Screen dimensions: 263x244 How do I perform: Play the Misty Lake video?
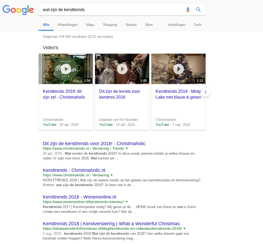click(178, 69)
